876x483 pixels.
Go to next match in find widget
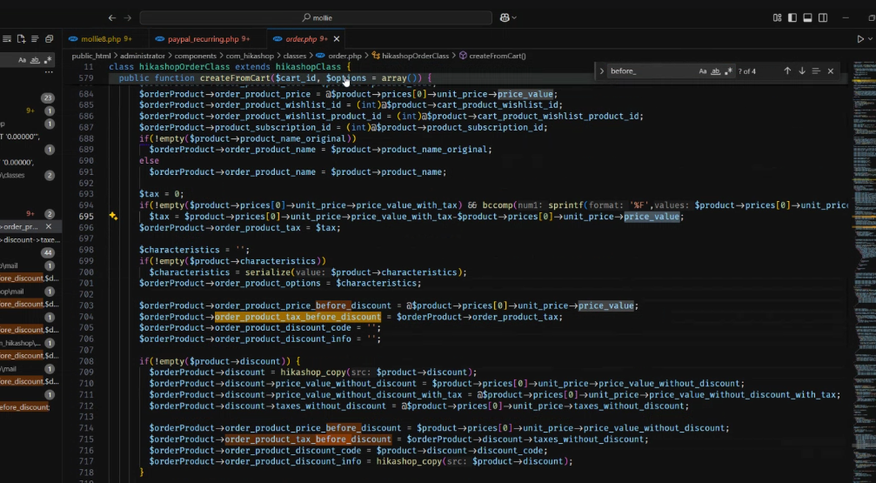point(801,71)
